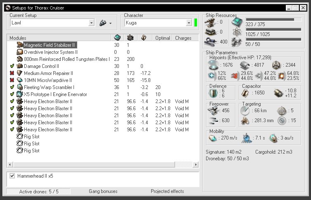Click the missile firepower icon showing 630
This screenshot has width=311, height=200.
tap(213, 120)
